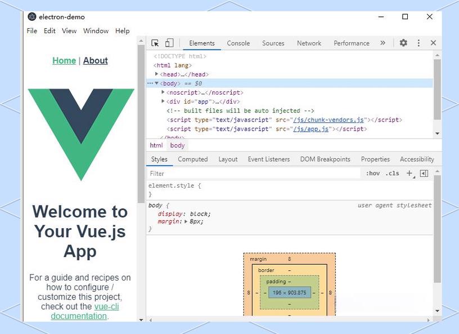Open the /js/chunk-vendors.js source link
This screenshot has height=334, width=459.
pyautogui.click(x=328, y=119)
